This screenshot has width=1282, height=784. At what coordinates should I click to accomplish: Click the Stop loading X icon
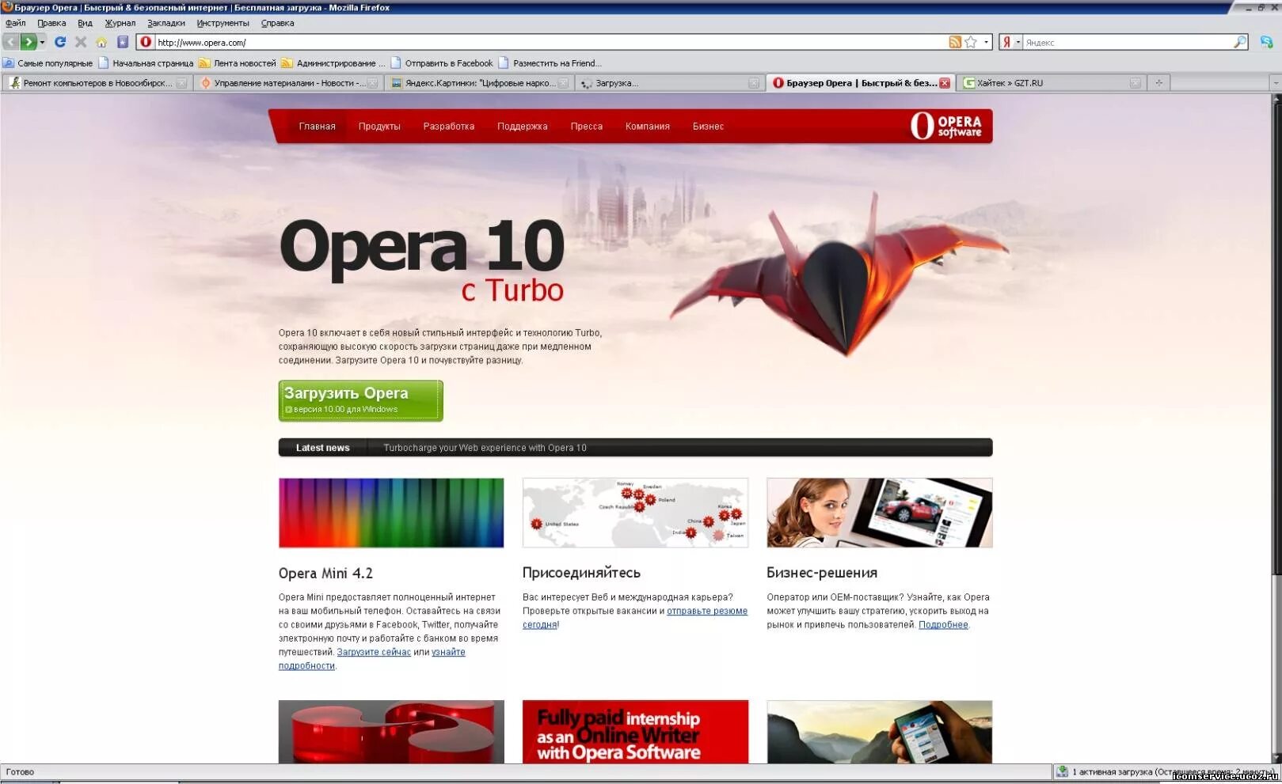click(x=81, y=42)
